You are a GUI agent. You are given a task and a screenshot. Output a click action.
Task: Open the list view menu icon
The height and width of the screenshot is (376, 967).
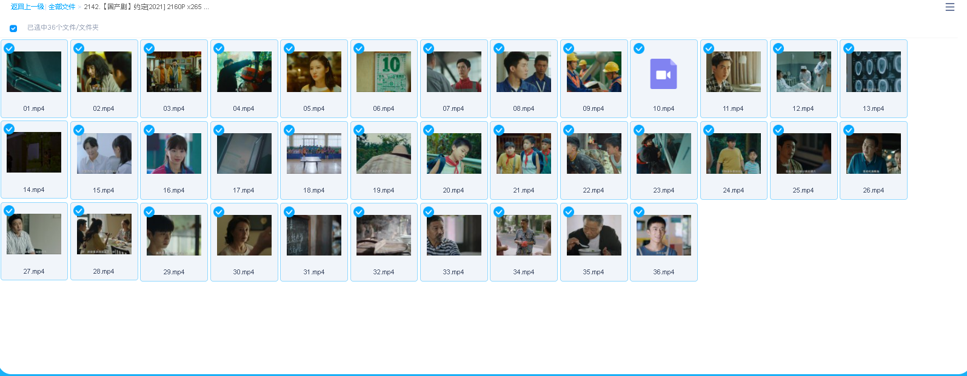tap(949, 7)
